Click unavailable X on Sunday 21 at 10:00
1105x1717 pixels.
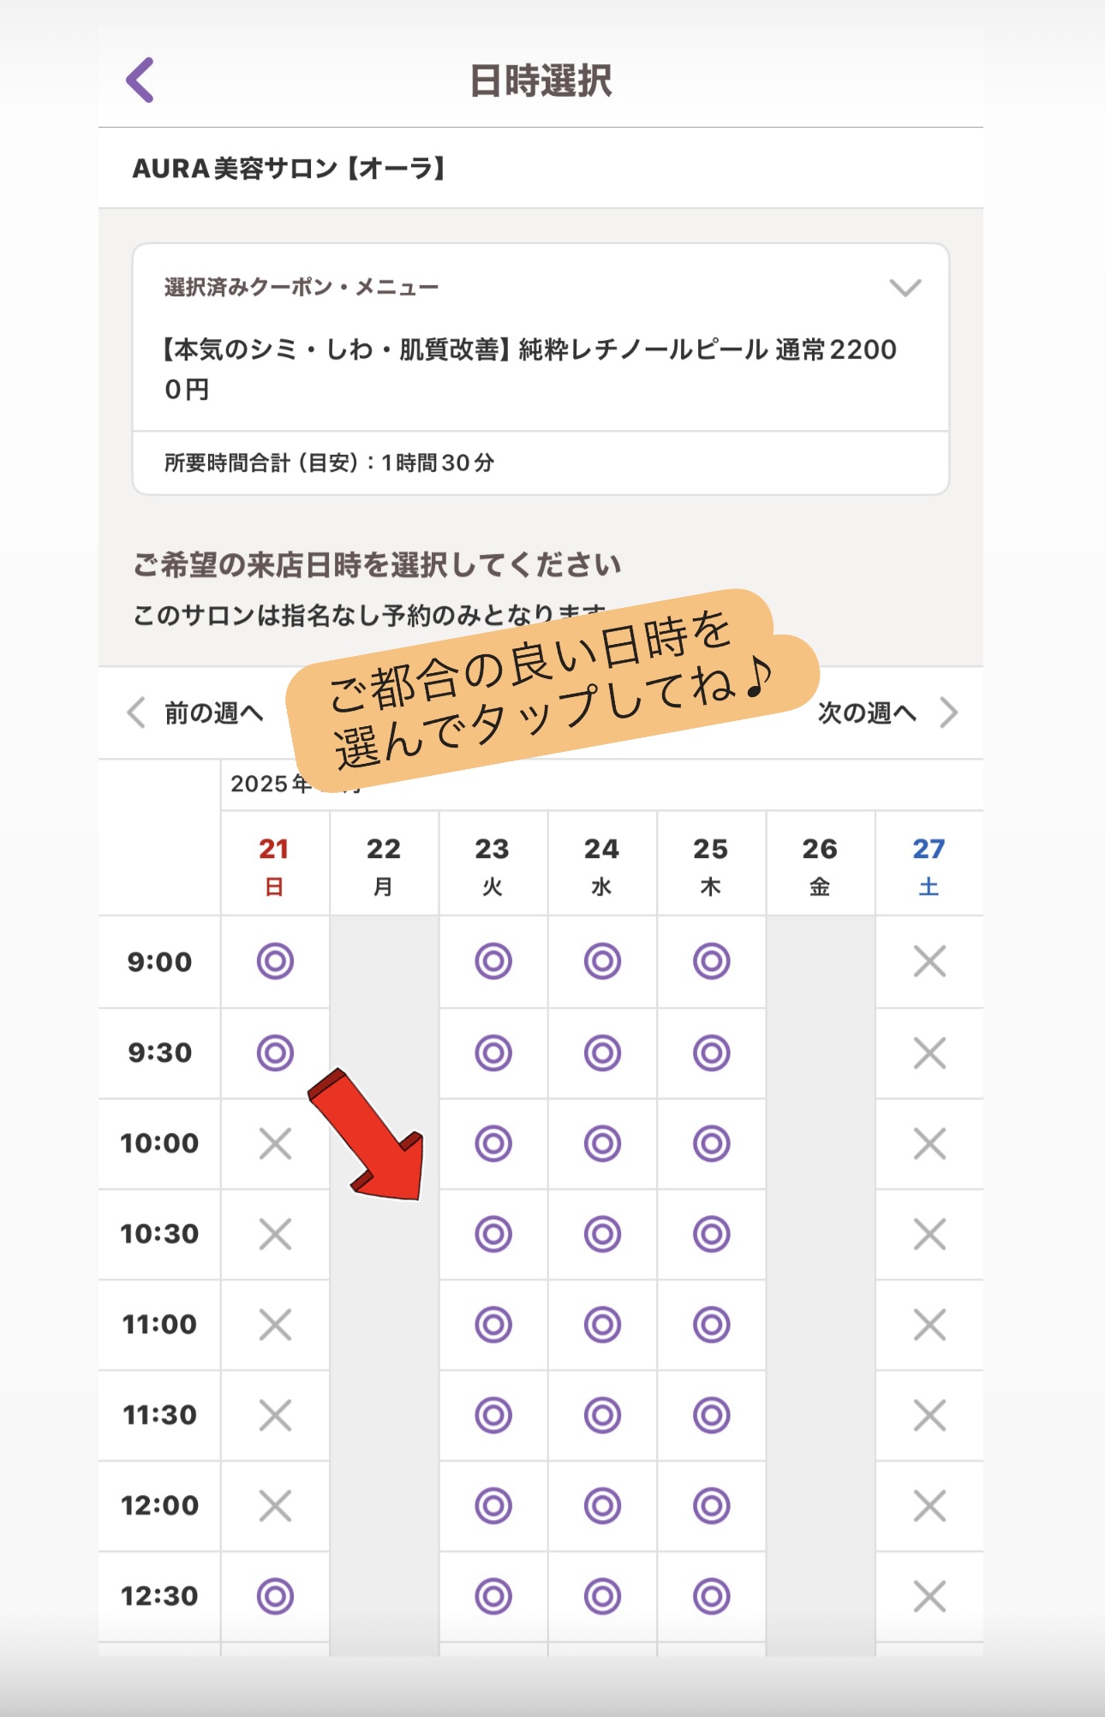pyautogui.click(x=275, y=1143)
